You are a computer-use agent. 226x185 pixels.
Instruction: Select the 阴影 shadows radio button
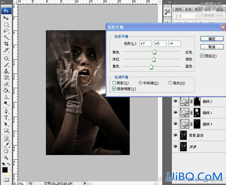[114, 83]
